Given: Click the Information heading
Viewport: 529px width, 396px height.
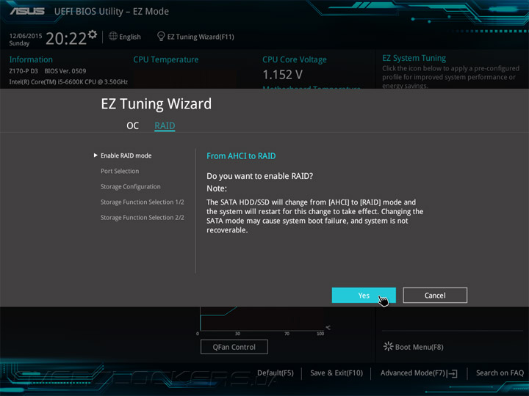Looking at the screenshot, I should (x=31, y=59).
